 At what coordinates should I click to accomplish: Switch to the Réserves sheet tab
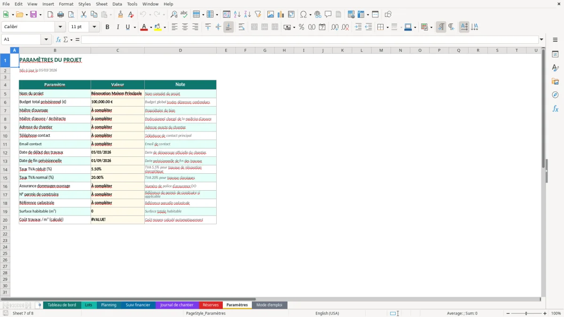(x=211, y=305)
